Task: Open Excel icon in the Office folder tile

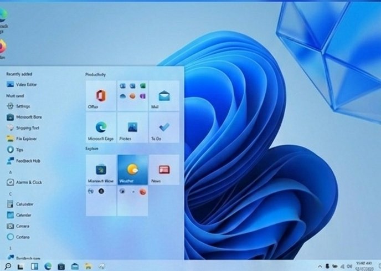Action: (x=143, y=86)
